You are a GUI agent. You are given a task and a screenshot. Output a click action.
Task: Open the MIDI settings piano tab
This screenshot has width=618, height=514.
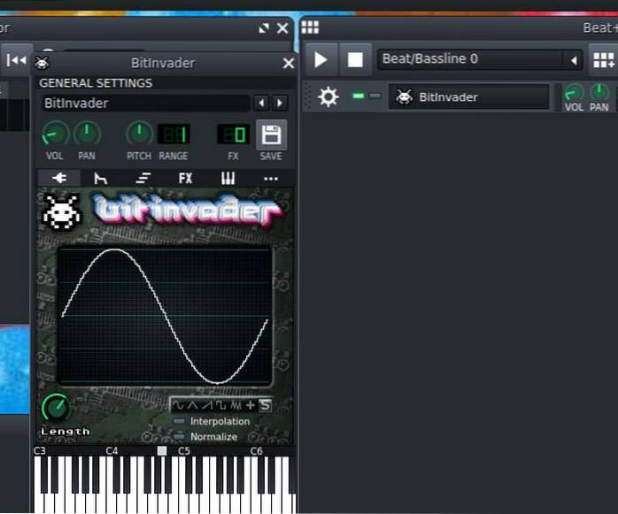(228, 178)
